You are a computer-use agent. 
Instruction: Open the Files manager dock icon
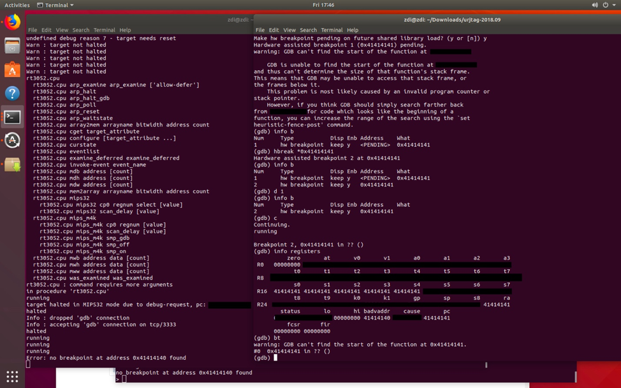pos(12,45)
